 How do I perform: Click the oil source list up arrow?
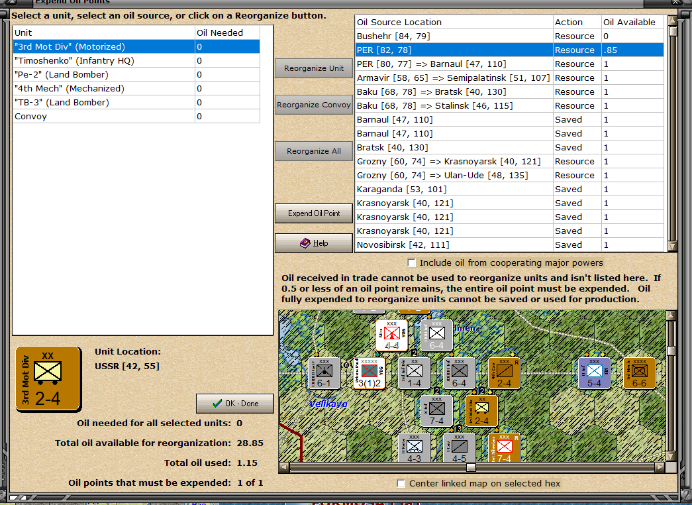tap(672, 21)
